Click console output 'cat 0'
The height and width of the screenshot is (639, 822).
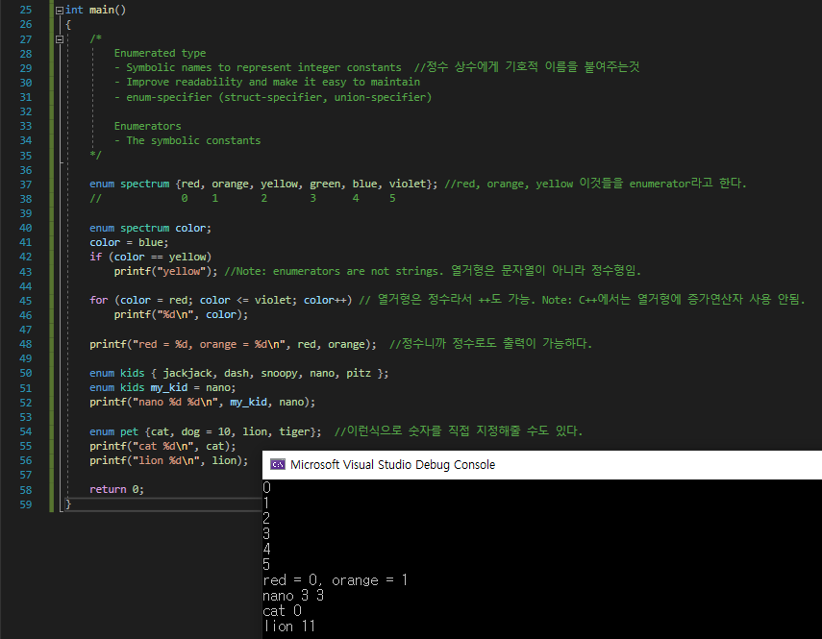282,611
